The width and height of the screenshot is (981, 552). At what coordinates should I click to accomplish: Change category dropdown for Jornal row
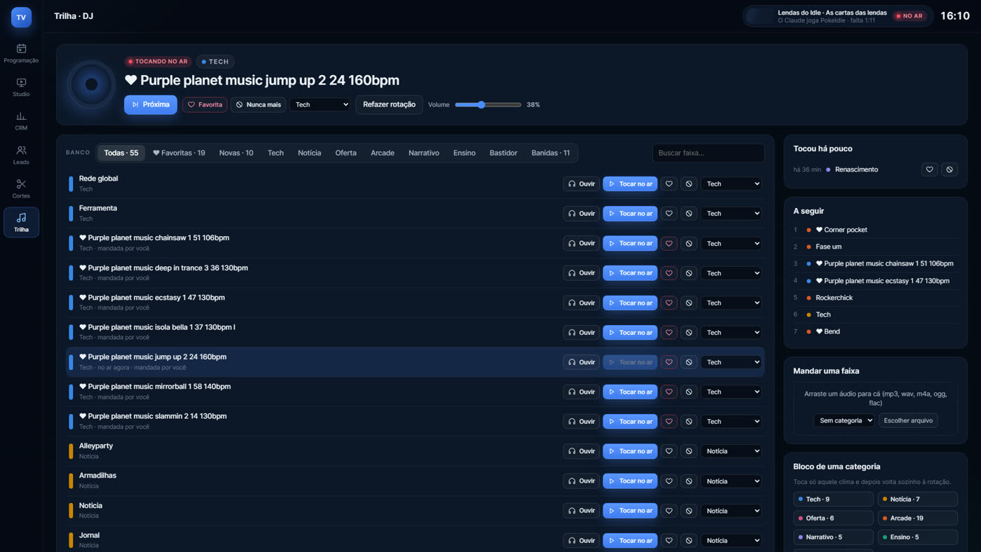[x=732, y=540]
